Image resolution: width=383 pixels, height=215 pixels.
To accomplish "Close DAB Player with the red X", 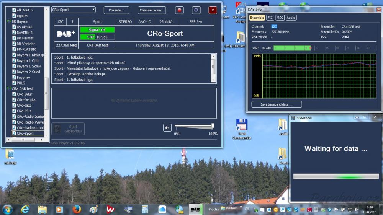I will (213, 10).
